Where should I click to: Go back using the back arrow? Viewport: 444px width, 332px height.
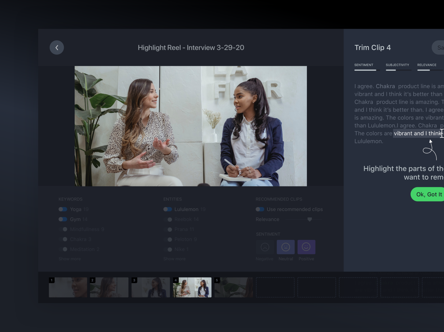click(57, 47)
